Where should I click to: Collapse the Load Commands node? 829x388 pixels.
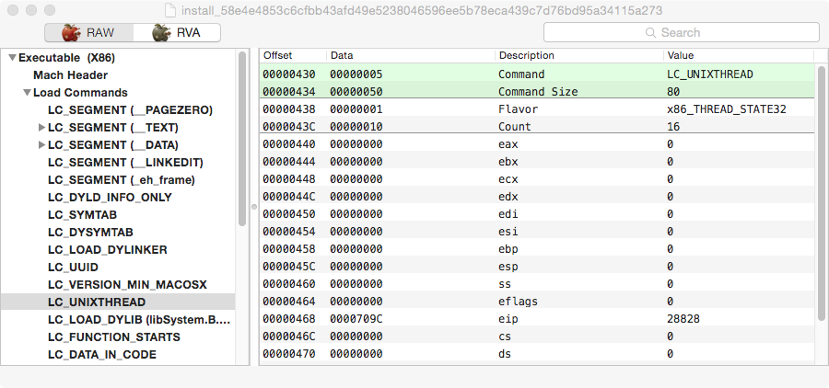(27, 93)
